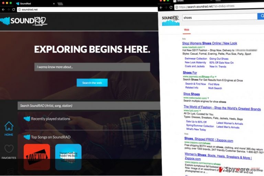Image resolution: width=264 pixels, height=176 pixels.
Task: Open the 'Shoe Shoes' result link
Action: coord(191,94)
